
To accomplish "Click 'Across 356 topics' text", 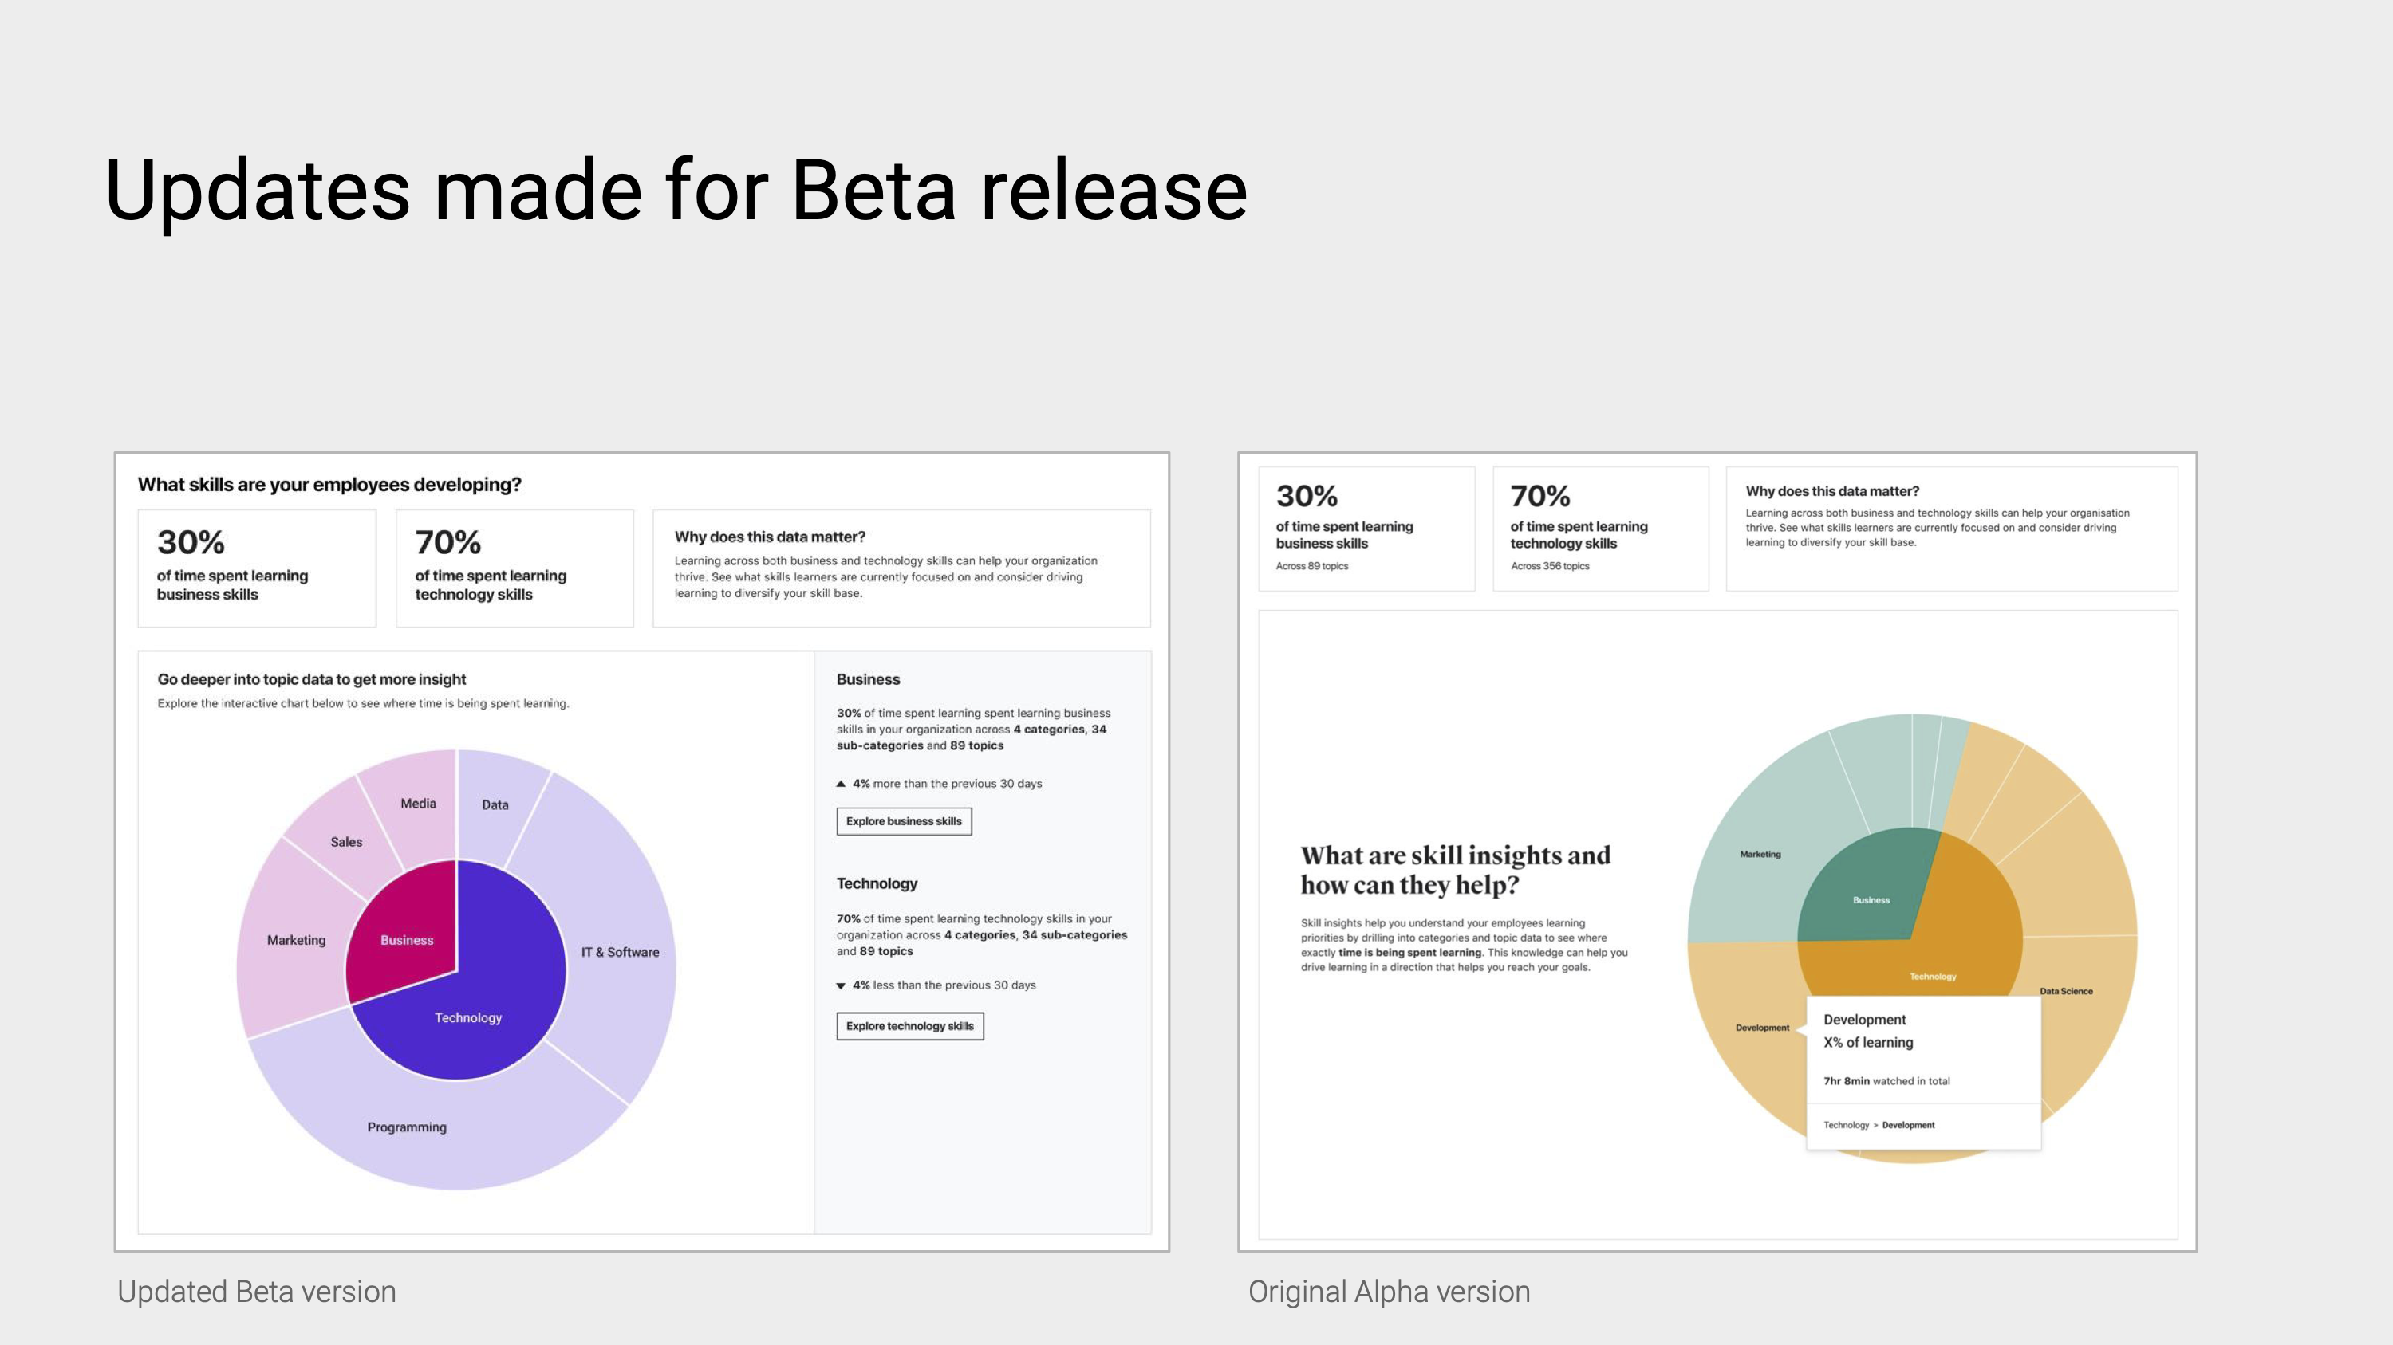I will coord(1550,566).
